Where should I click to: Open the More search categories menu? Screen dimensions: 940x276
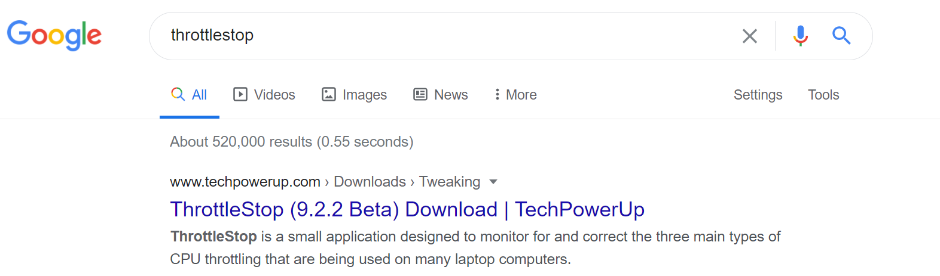coord(515,94)
